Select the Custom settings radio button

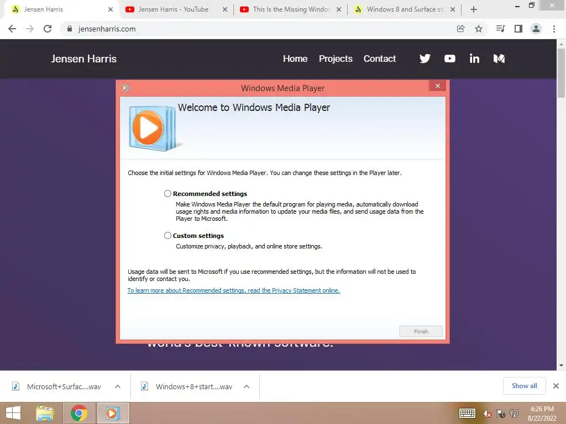tap(167, 235)
